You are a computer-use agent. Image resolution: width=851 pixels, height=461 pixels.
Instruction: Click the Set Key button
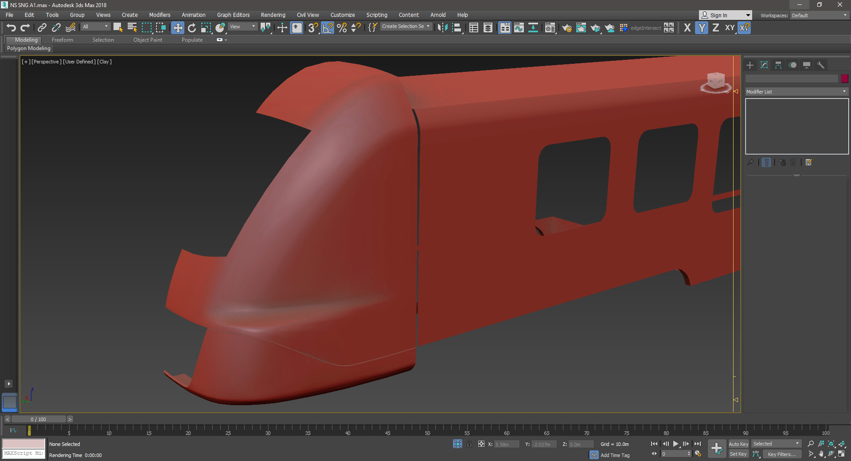coord(738,454)
